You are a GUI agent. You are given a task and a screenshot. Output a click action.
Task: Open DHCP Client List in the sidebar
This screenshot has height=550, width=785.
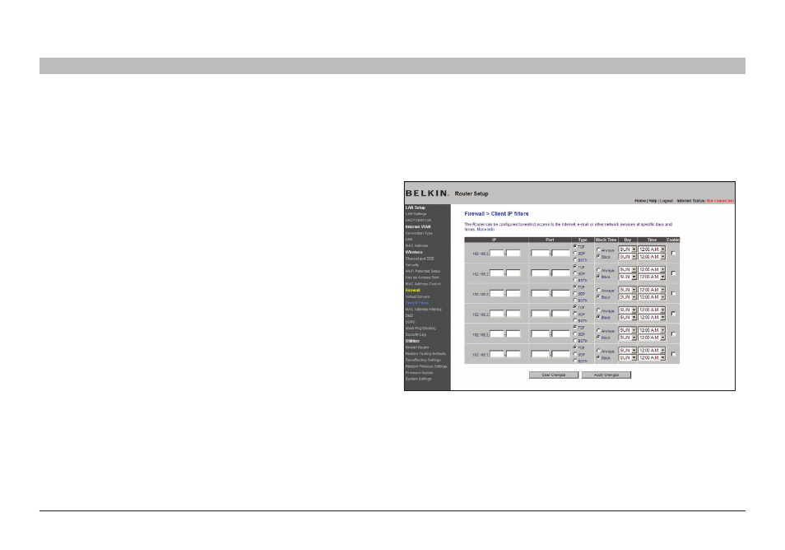click(x=418, y=221)
